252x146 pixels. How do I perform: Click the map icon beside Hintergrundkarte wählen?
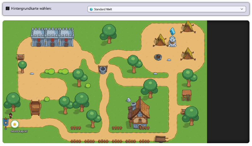coord(8,8)
